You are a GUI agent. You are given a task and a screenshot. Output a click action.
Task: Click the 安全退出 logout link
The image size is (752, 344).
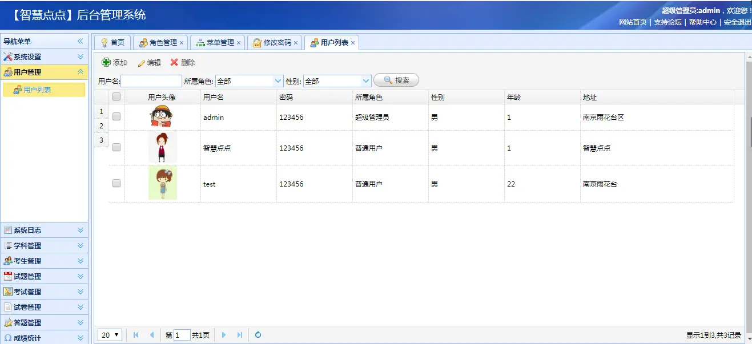(x=737, y=22)
